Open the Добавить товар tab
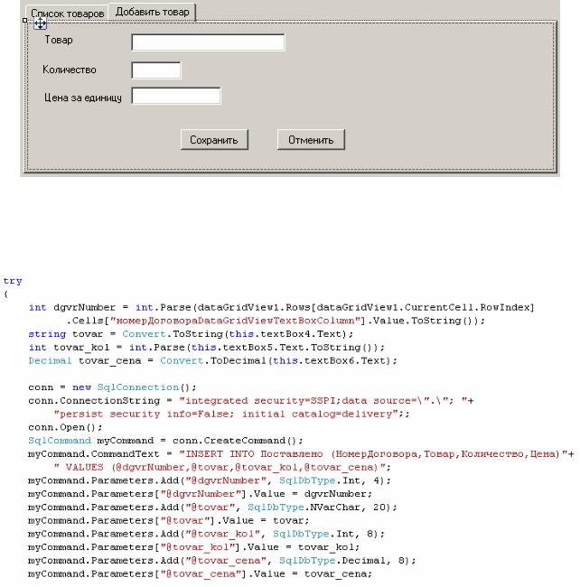The image size is (580, 587). tap(152, 12)
